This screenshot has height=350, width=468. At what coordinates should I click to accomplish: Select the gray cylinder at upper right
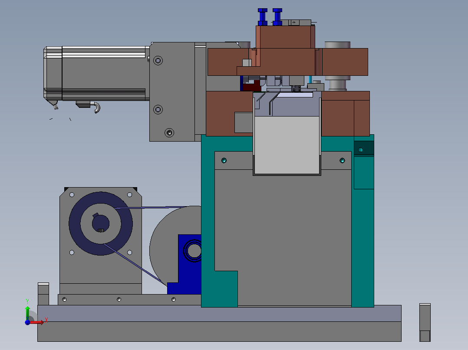point(338,66)
